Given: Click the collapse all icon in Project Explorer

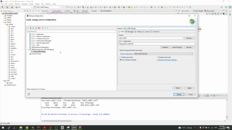Looking at the screenshot, I should pos(25,11).
